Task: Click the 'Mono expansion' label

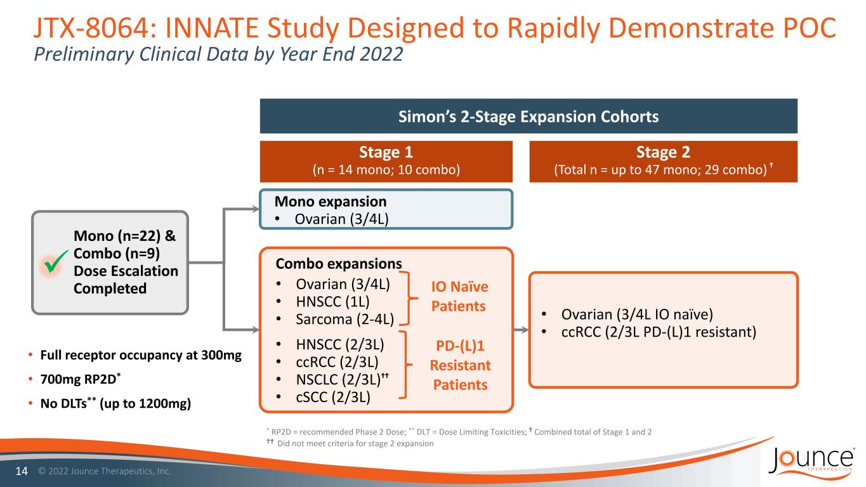Action: click(x=330, y=202)
